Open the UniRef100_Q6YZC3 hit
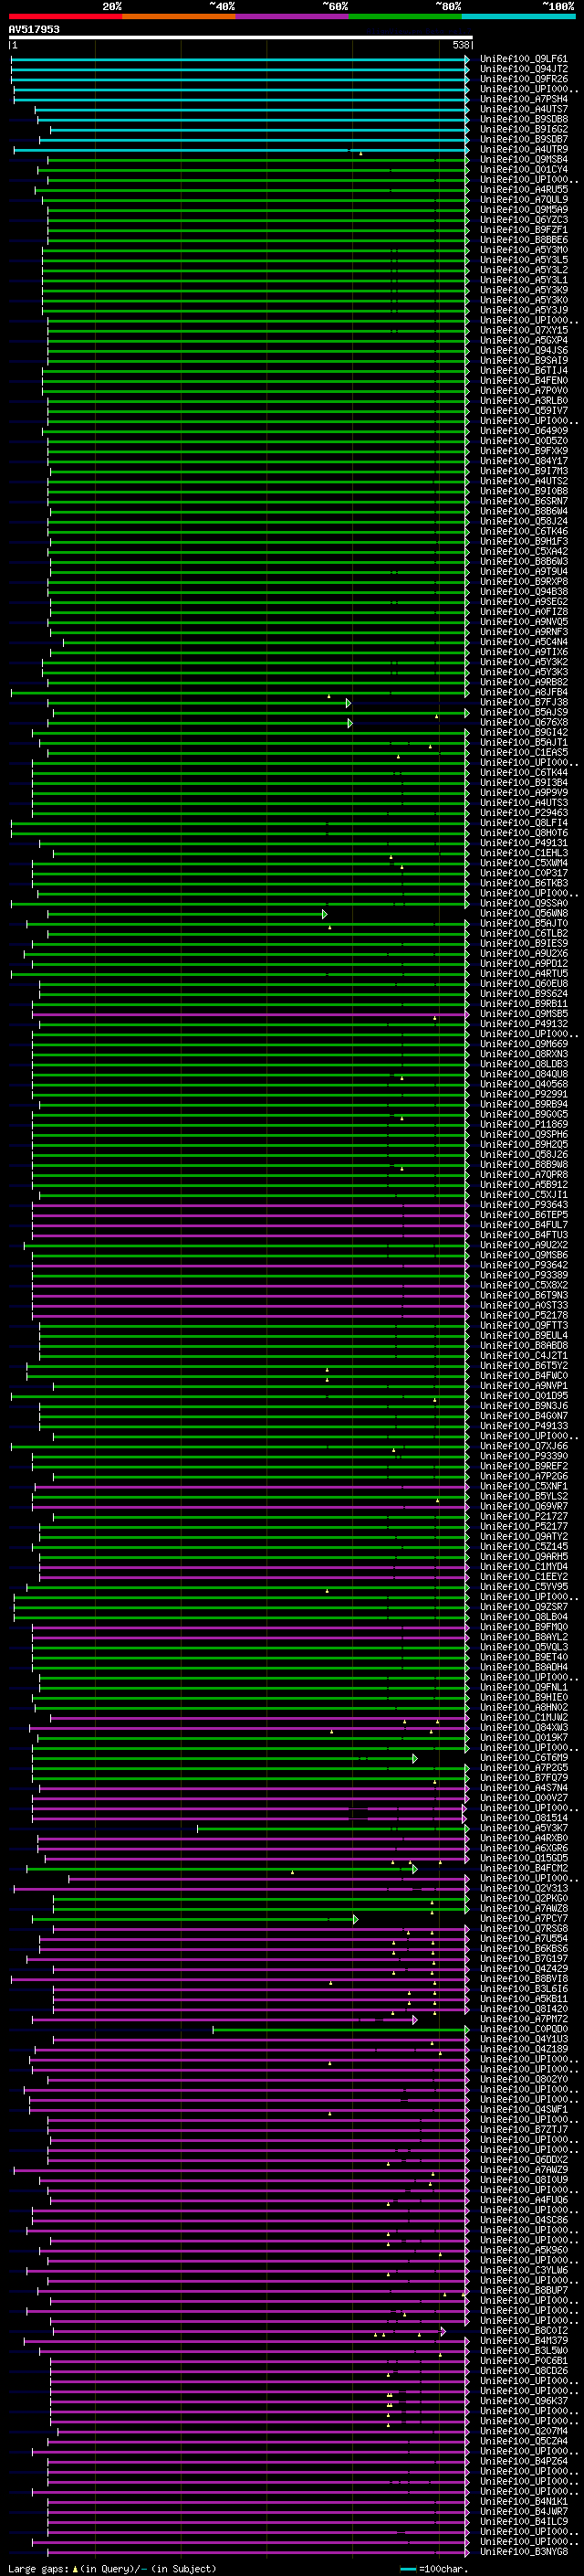Image resolution: width=584 pixels, height=2576 pixels. click(x=523, y=219)
